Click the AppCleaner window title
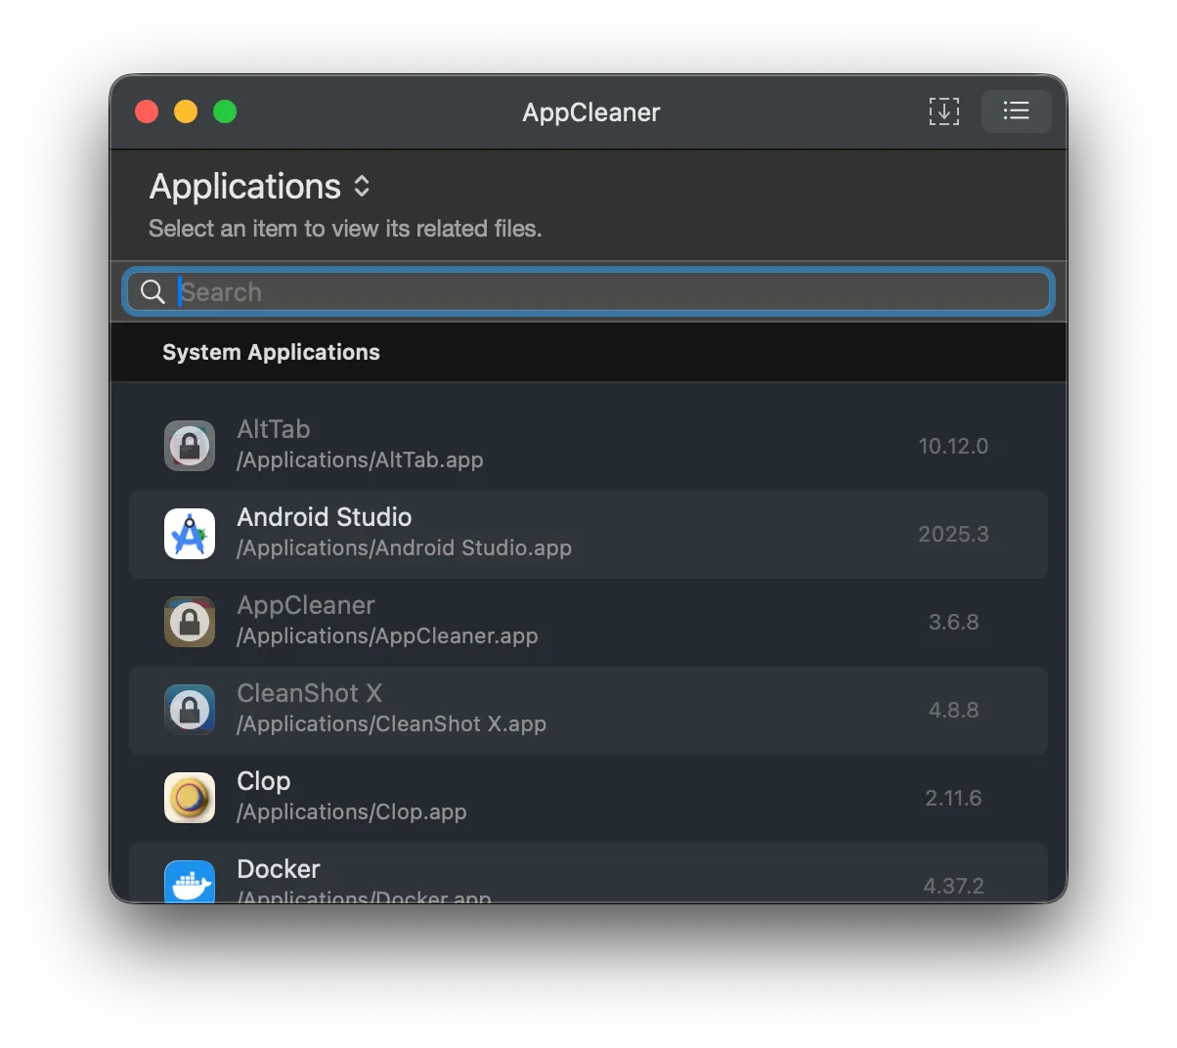Image resolution: width=1177 pixels, height=1048 pixels. (x=591, y=112)
